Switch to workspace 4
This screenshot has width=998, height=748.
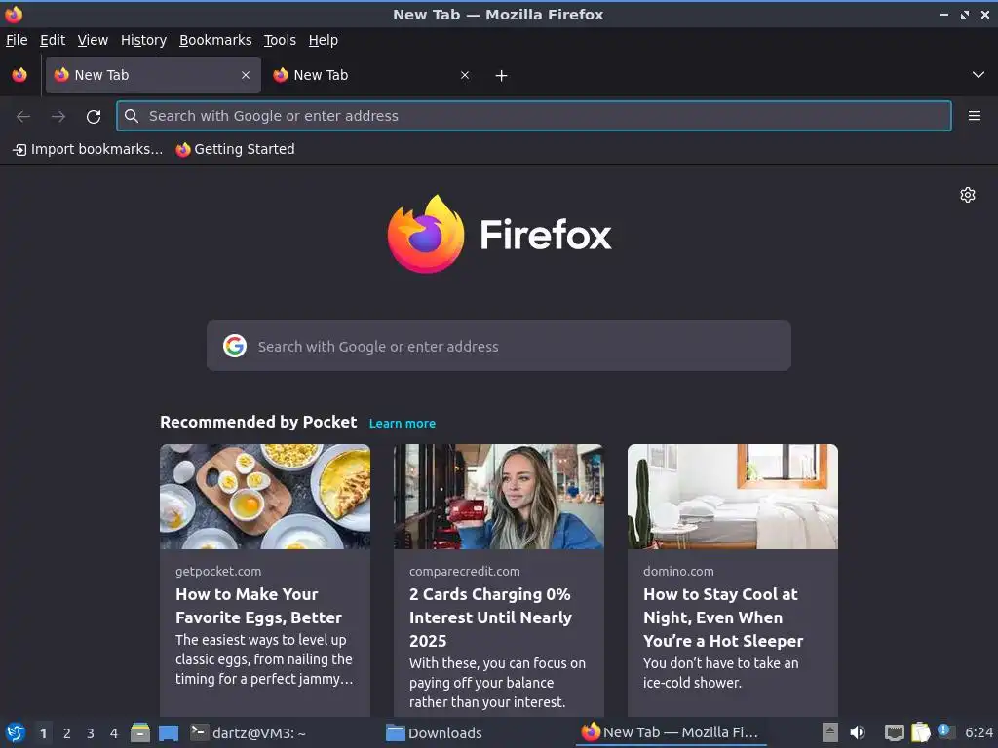[x=114, y=733]
